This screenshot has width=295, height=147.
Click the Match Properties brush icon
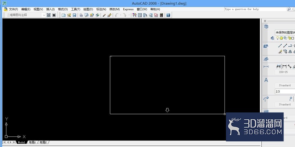[x=104, y=15]
